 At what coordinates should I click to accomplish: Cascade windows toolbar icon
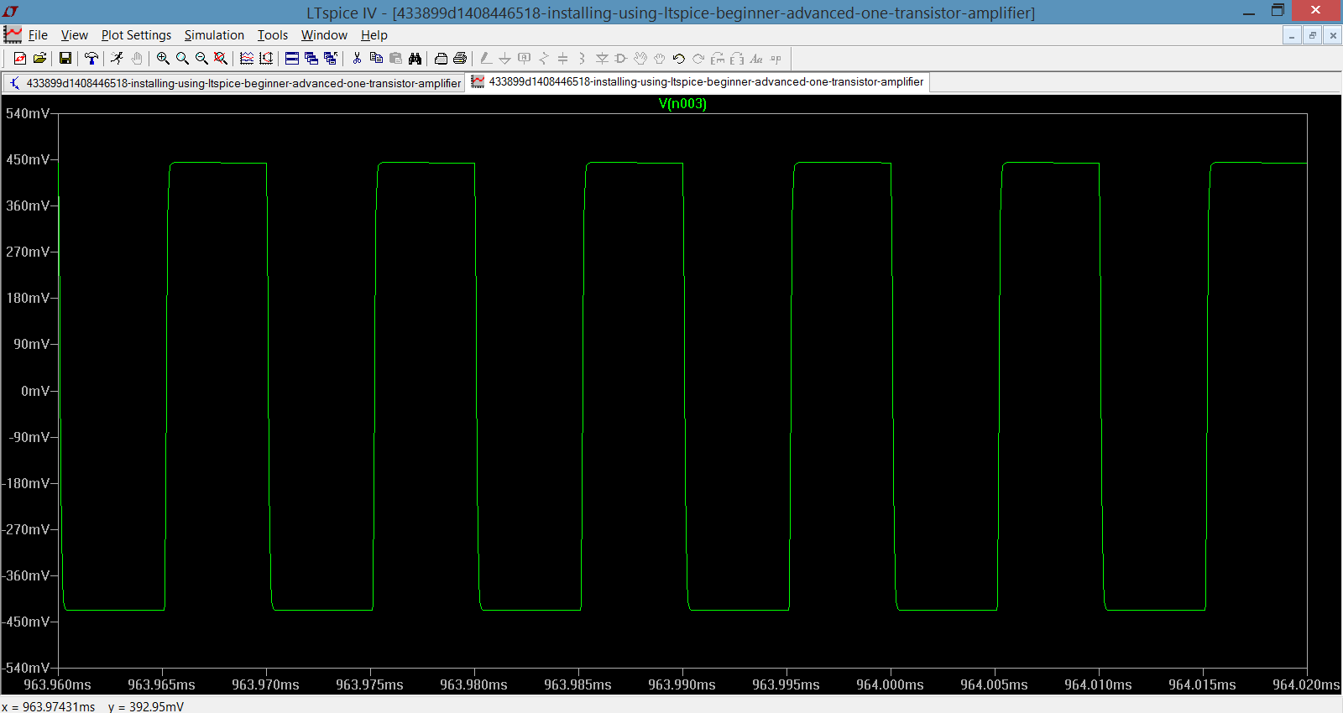pos(311,58)
